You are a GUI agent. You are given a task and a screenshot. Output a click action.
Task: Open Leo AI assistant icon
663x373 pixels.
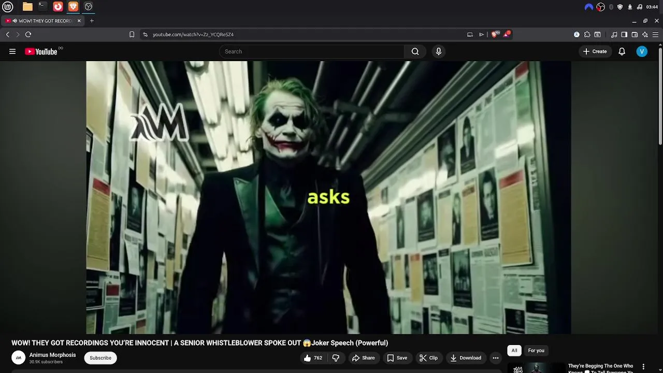pos(645,35)
